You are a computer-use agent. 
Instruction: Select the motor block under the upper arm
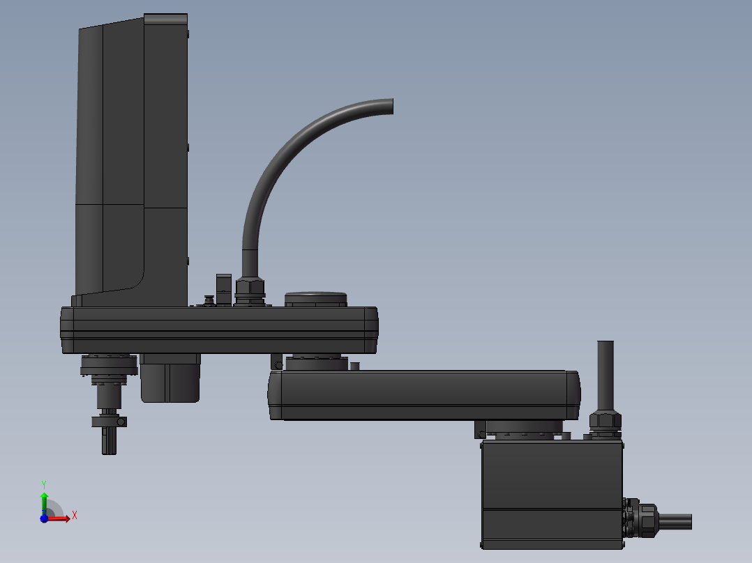(170, 378)
